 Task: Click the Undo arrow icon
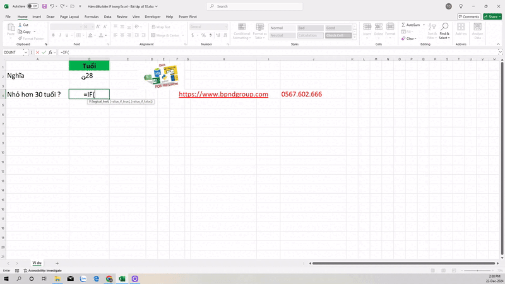[52, 6]
